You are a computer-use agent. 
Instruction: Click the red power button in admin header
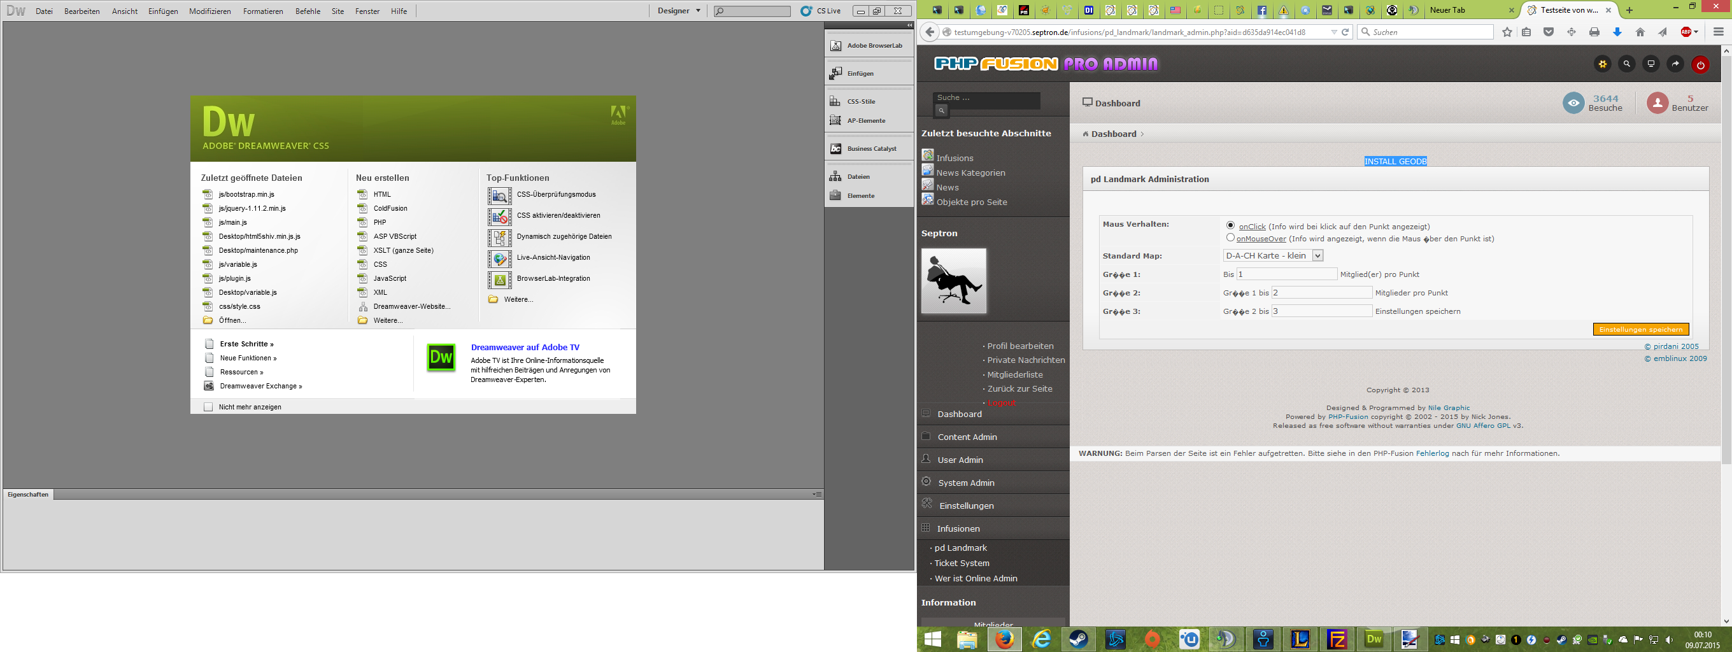[x=1700, y=64]
